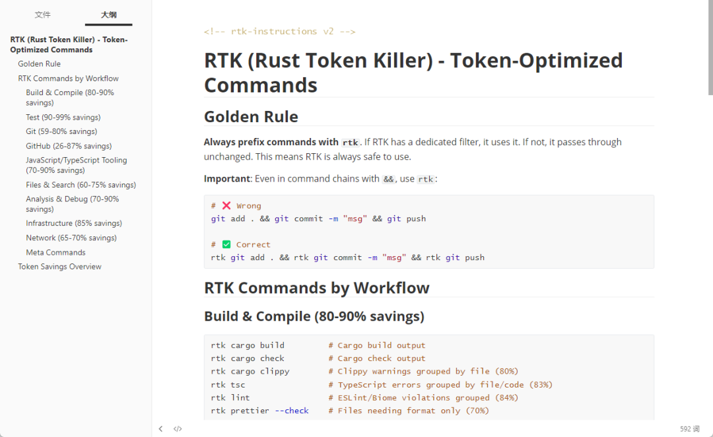Go to Infrastructure (85% savings) section

point(74,223)
